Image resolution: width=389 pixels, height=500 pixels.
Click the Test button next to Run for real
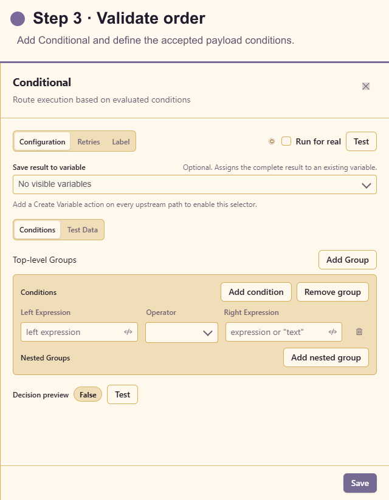(x=361, y=141)
